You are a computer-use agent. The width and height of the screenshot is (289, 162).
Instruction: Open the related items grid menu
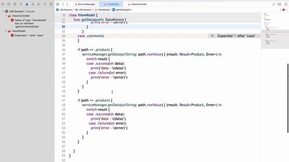(x=58, y=4)
